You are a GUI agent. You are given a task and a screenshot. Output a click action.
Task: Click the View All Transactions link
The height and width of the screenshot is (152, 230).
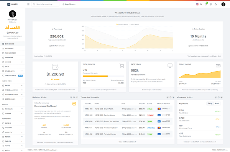(128, 142)
